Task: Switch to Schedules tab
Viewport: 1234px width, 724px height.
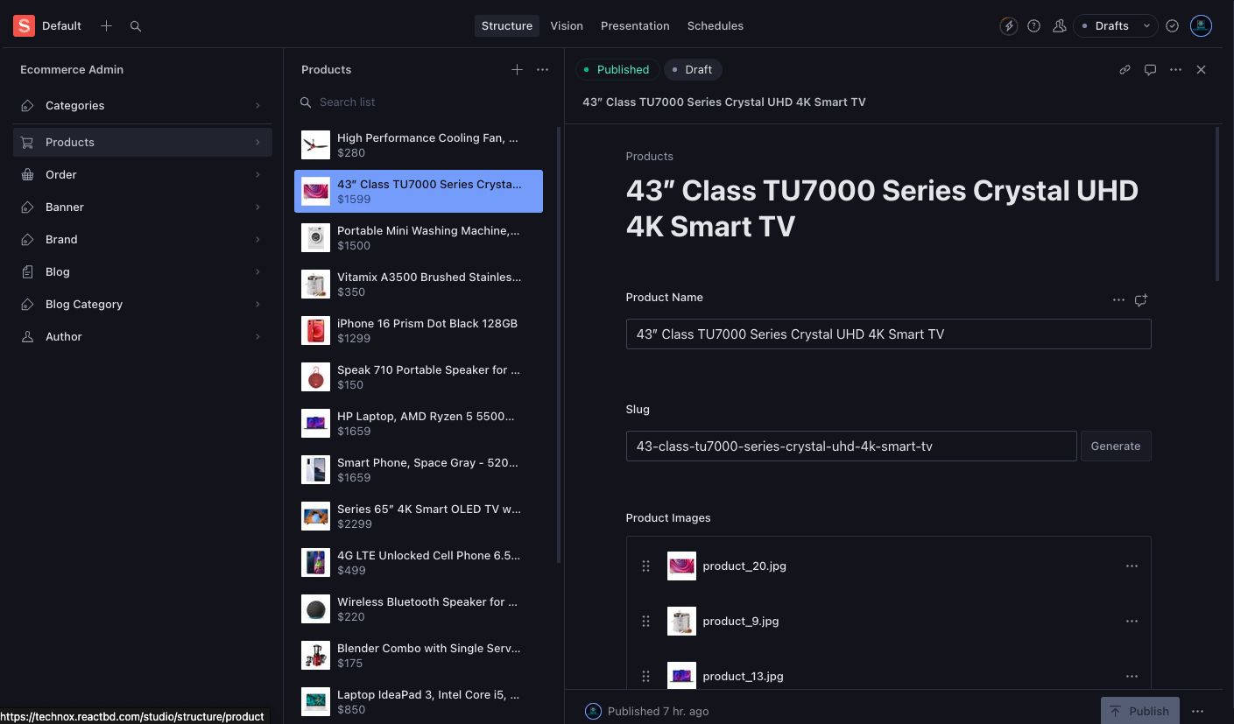Action: tap(716, 26)
